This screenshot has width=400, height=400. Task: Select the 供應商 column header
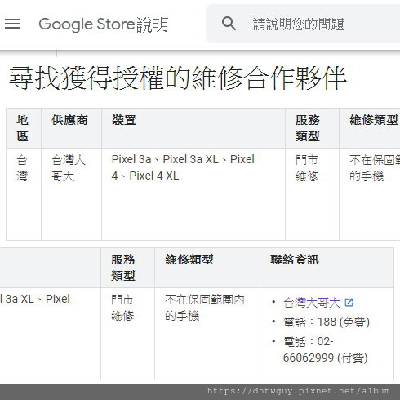pyautogui.click(x=71, y=128)
